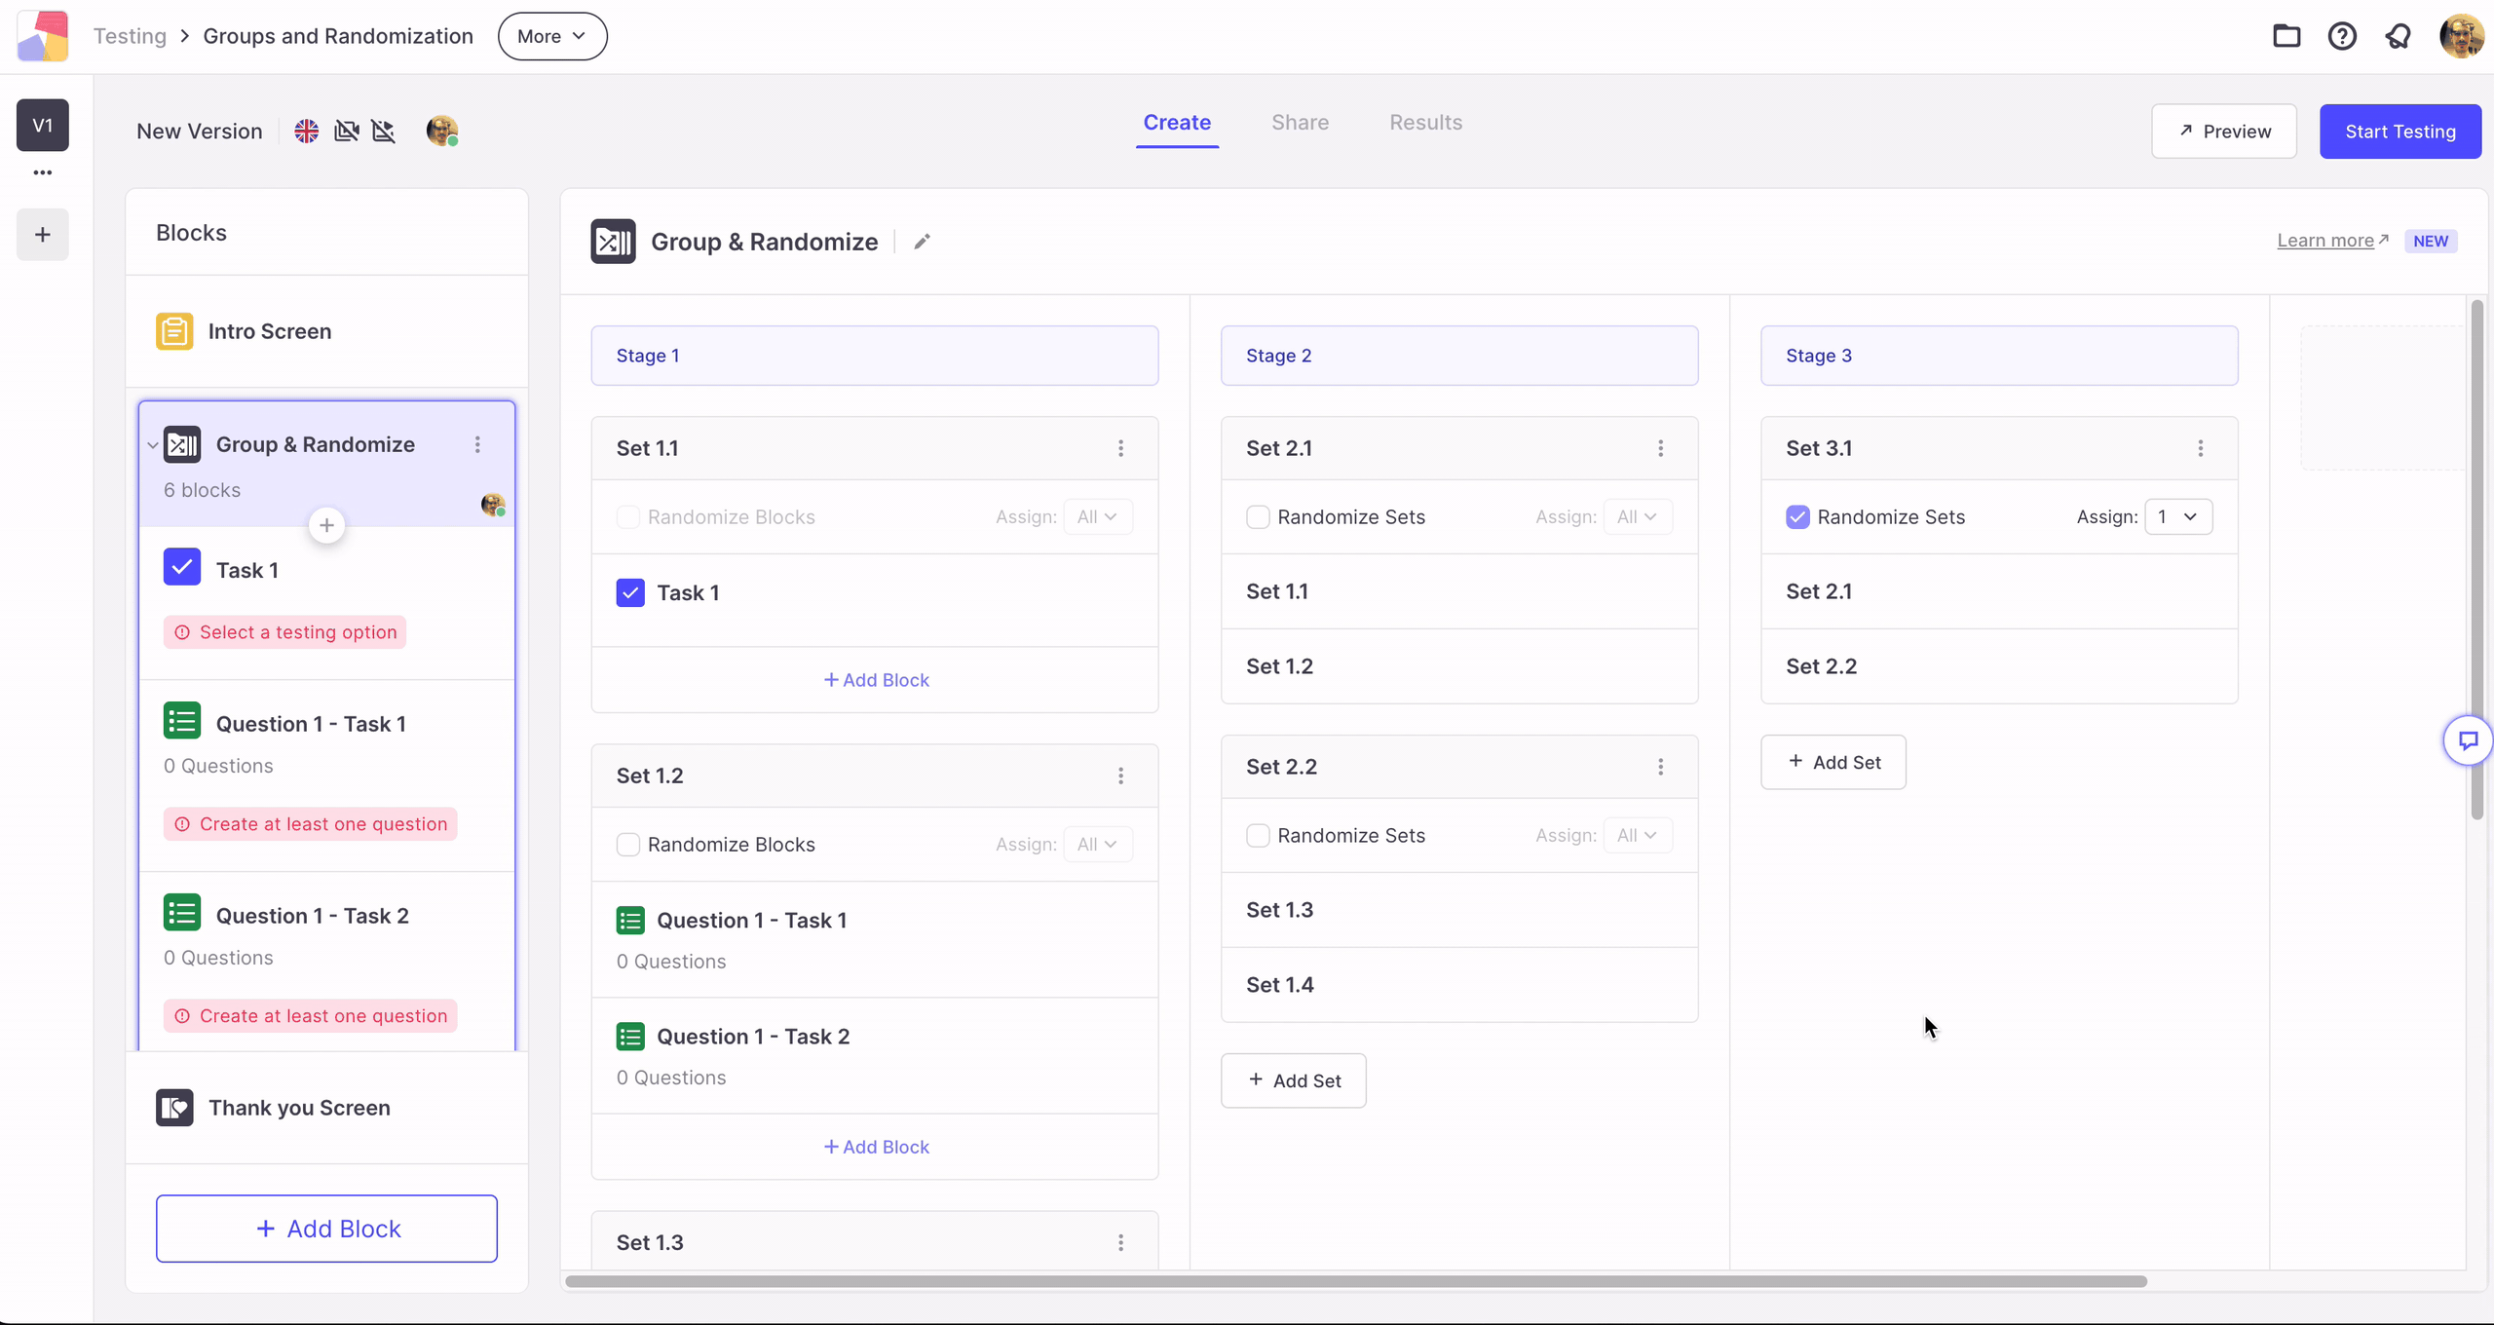
Task: Enable Randomize Blocks in Set 1.2
Action: point(628,845)
